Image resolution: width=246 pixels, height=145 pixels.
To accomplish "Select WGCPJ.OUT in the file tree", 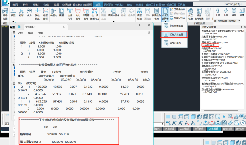I will click(211, 68).
